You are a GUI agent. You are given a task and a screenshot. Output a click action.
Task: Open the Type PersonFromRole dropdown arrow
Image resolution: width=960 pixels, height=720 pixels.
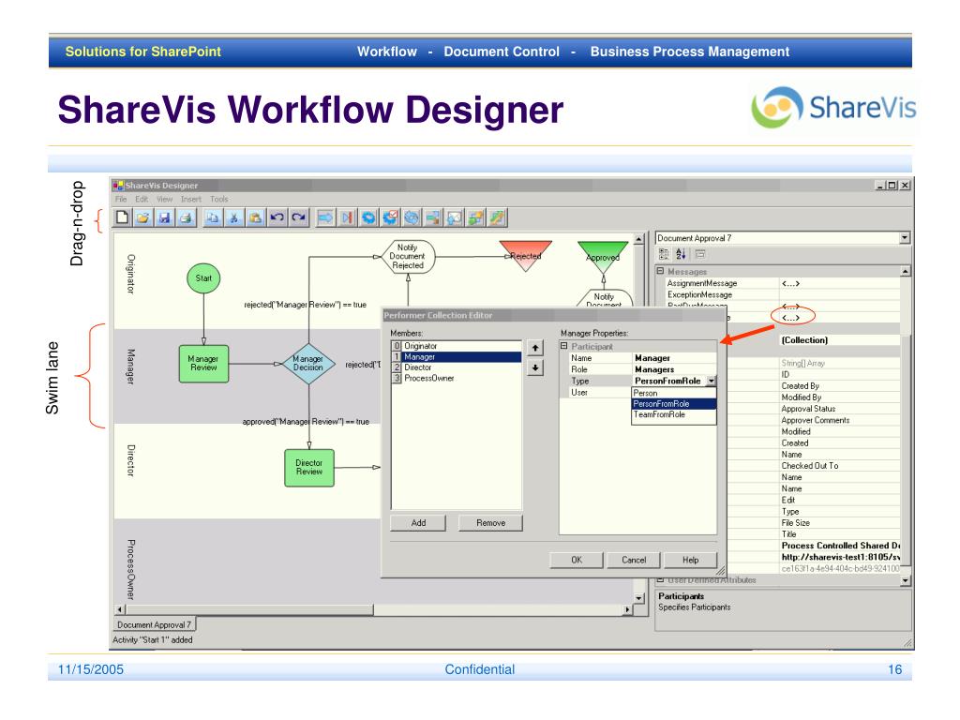tap(711, 381)
